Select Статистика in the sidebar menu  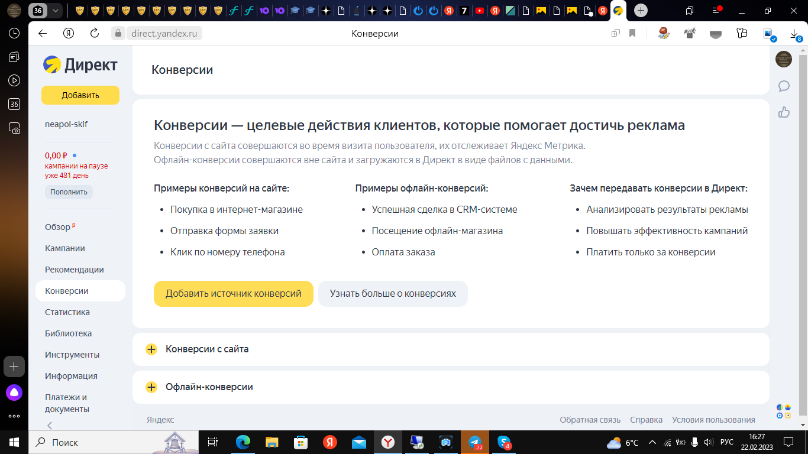pyautogui.click(x=67, y=312)
